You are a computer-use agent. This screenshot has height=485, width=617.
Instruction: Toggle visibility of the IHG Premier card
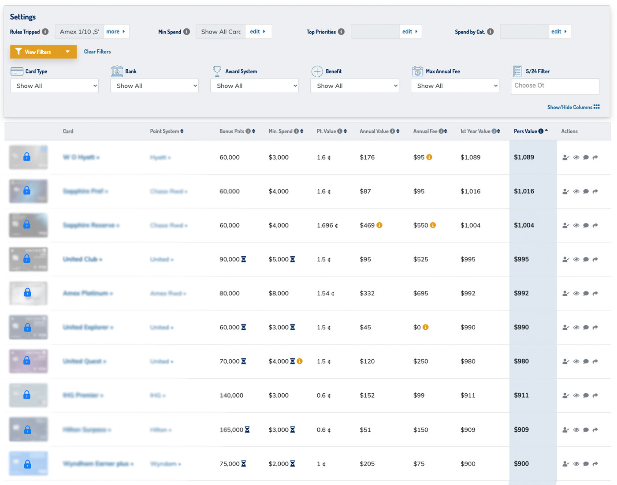click(x=576, y=395)
